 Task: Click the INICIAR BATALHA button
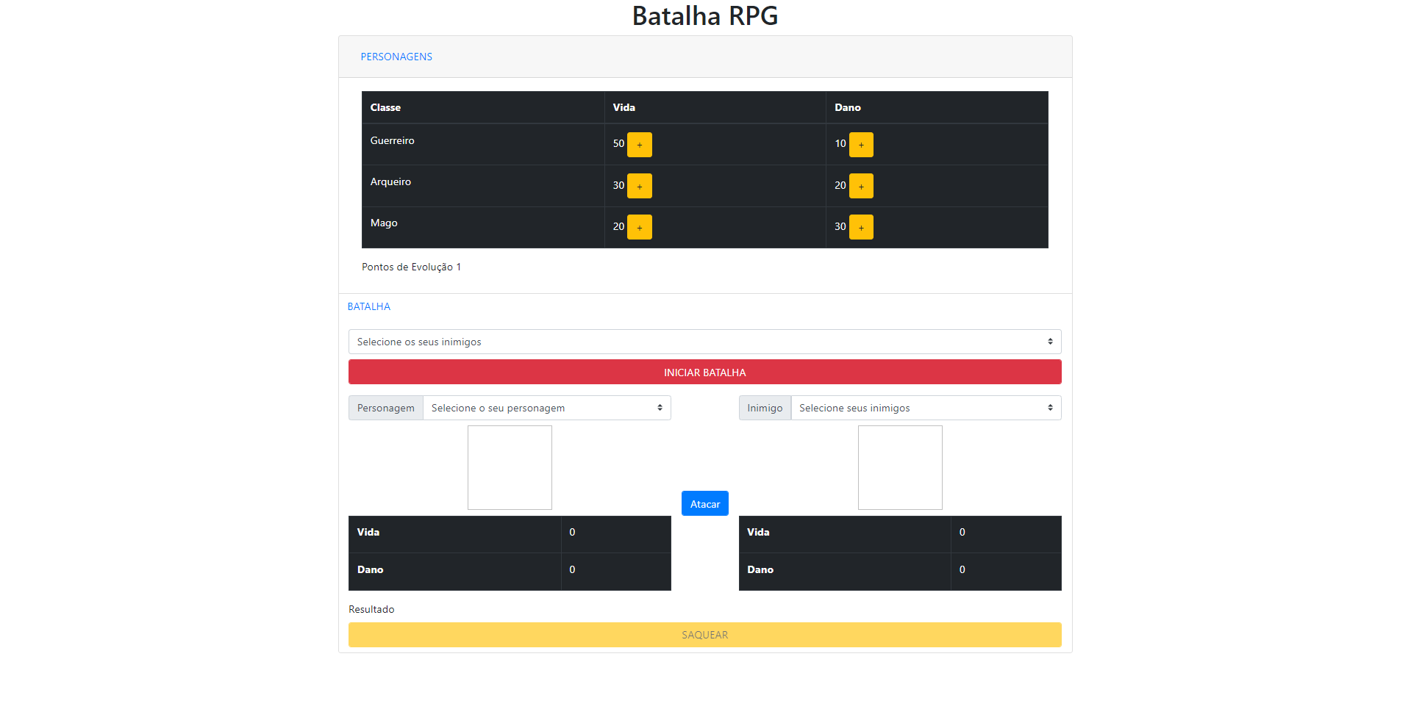click(x=704, y=372)
